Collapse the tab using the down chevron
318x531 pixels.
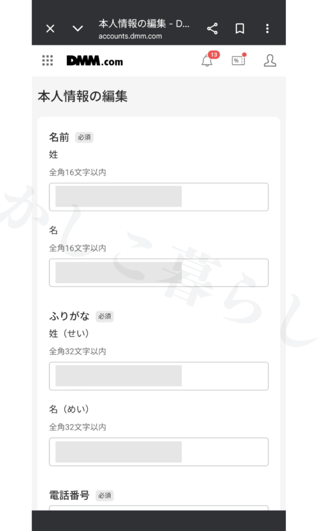78,29
